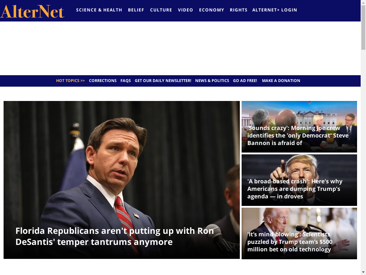Screen dimensions: 366x275
Task: Open the Science & Health section
Action: [x=99, y=10]
